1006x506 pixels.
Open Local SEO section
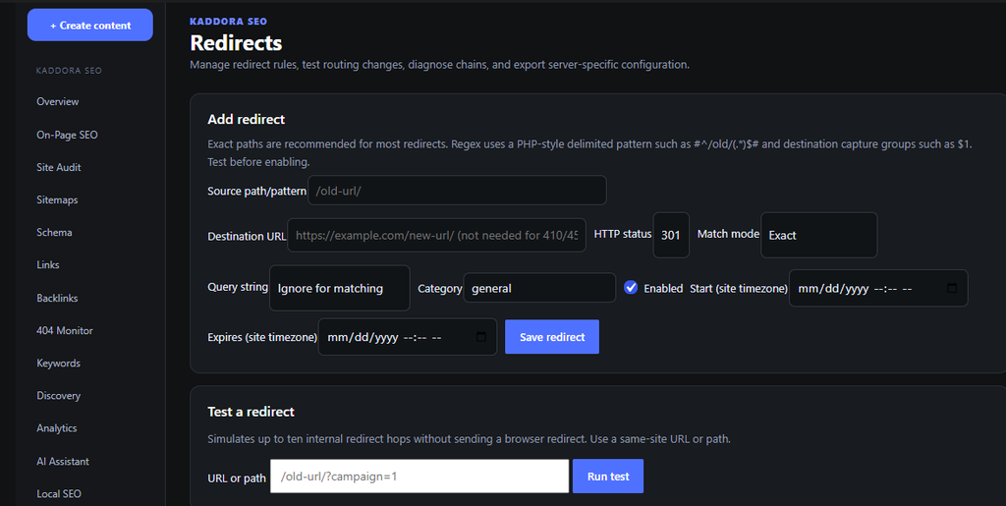pyautogui.click(x=59, y=494)
